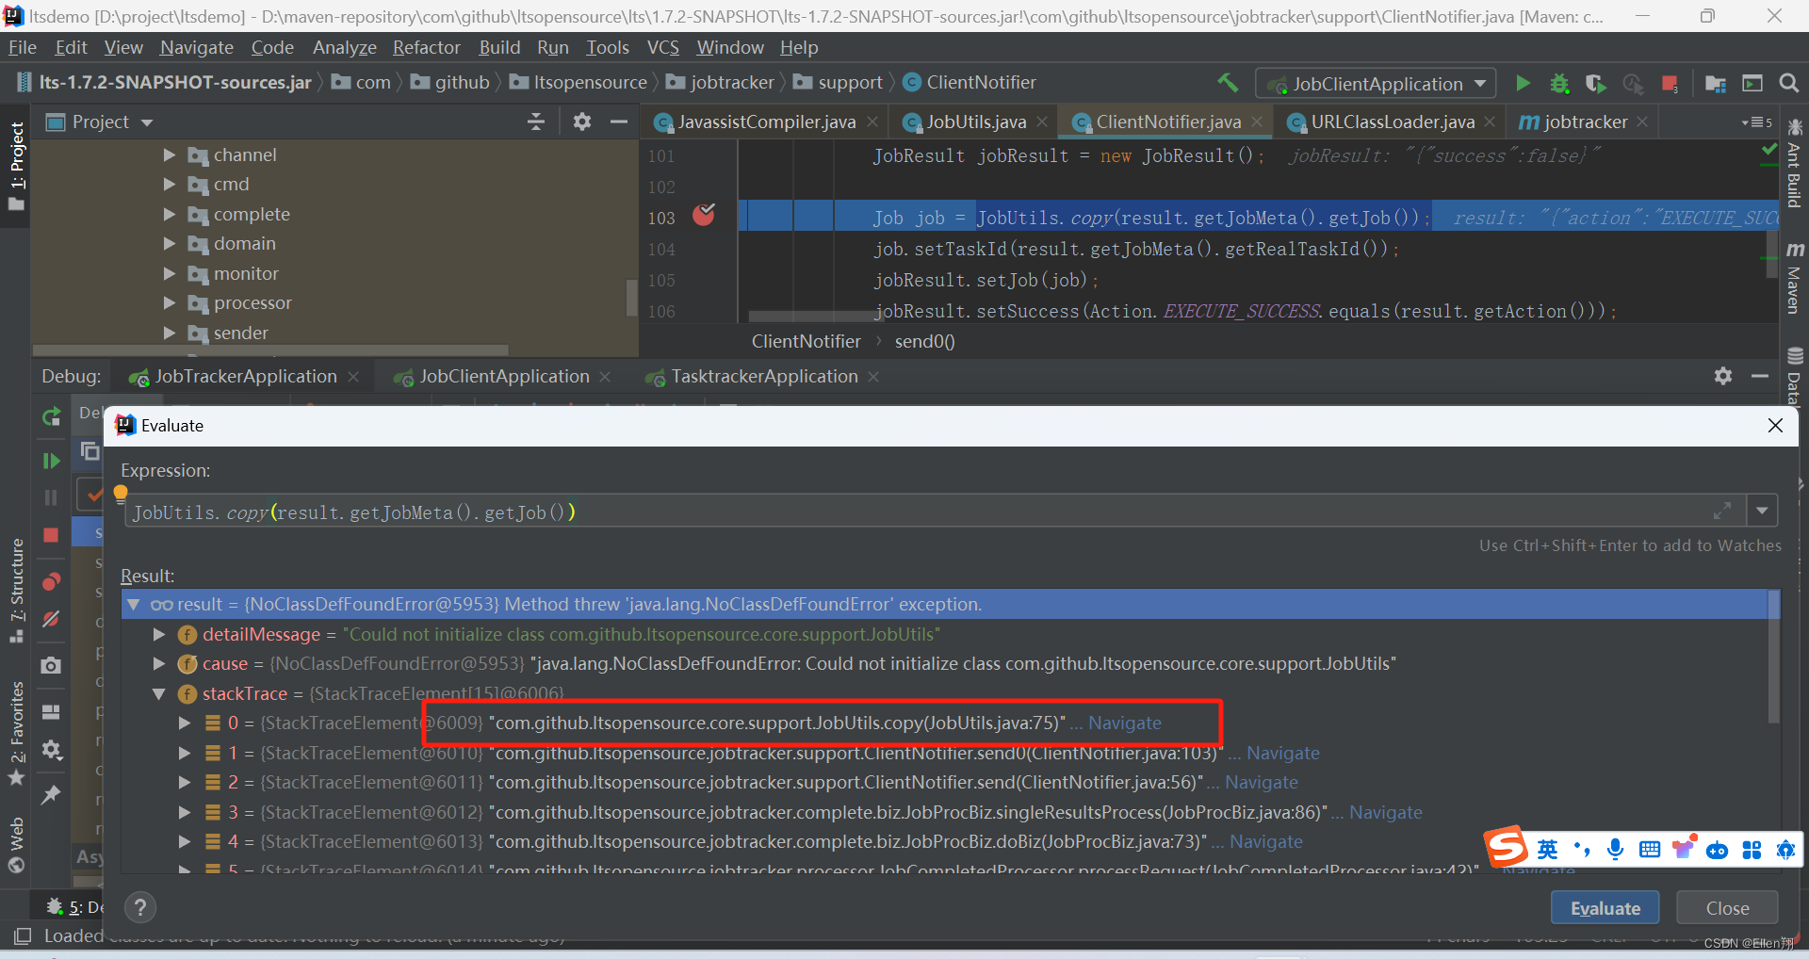Toggle Sogou input Chinese/English mode
The height and width of the screenshot is (959, 1809).
coord(1548,849)
